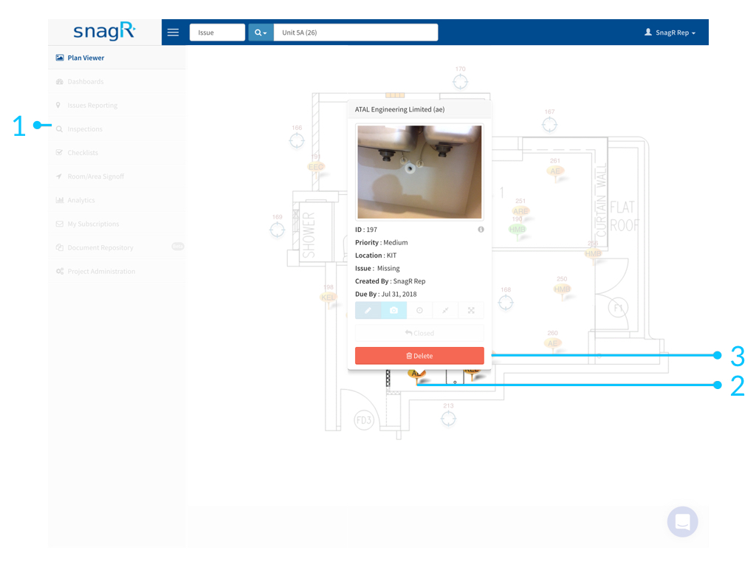
Task: Click the Unit 5A (26) search field
Action: pos(356,32)
